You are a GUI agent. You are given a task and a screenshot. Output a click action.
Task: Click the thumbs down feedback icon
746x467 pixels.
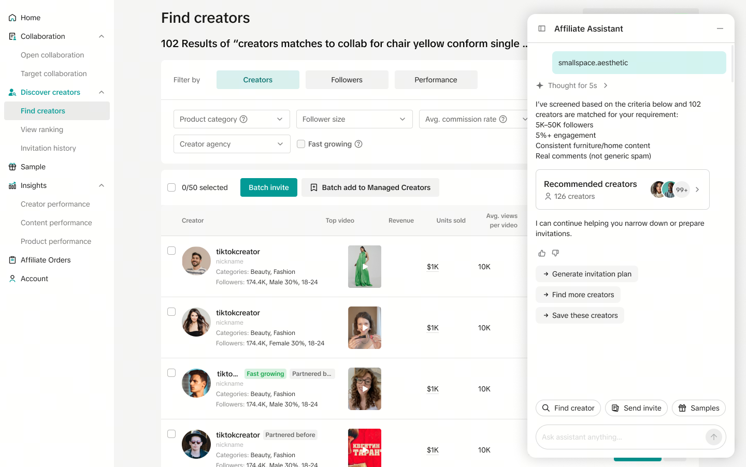tap(555, 253)
